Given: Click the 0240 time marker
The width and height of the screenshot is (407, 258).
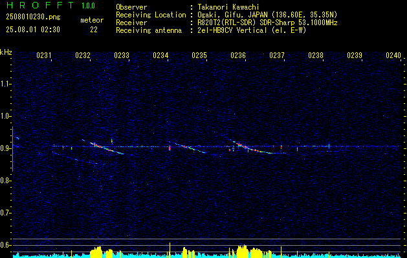Looking at the screenshot, I should click(393, 55).
